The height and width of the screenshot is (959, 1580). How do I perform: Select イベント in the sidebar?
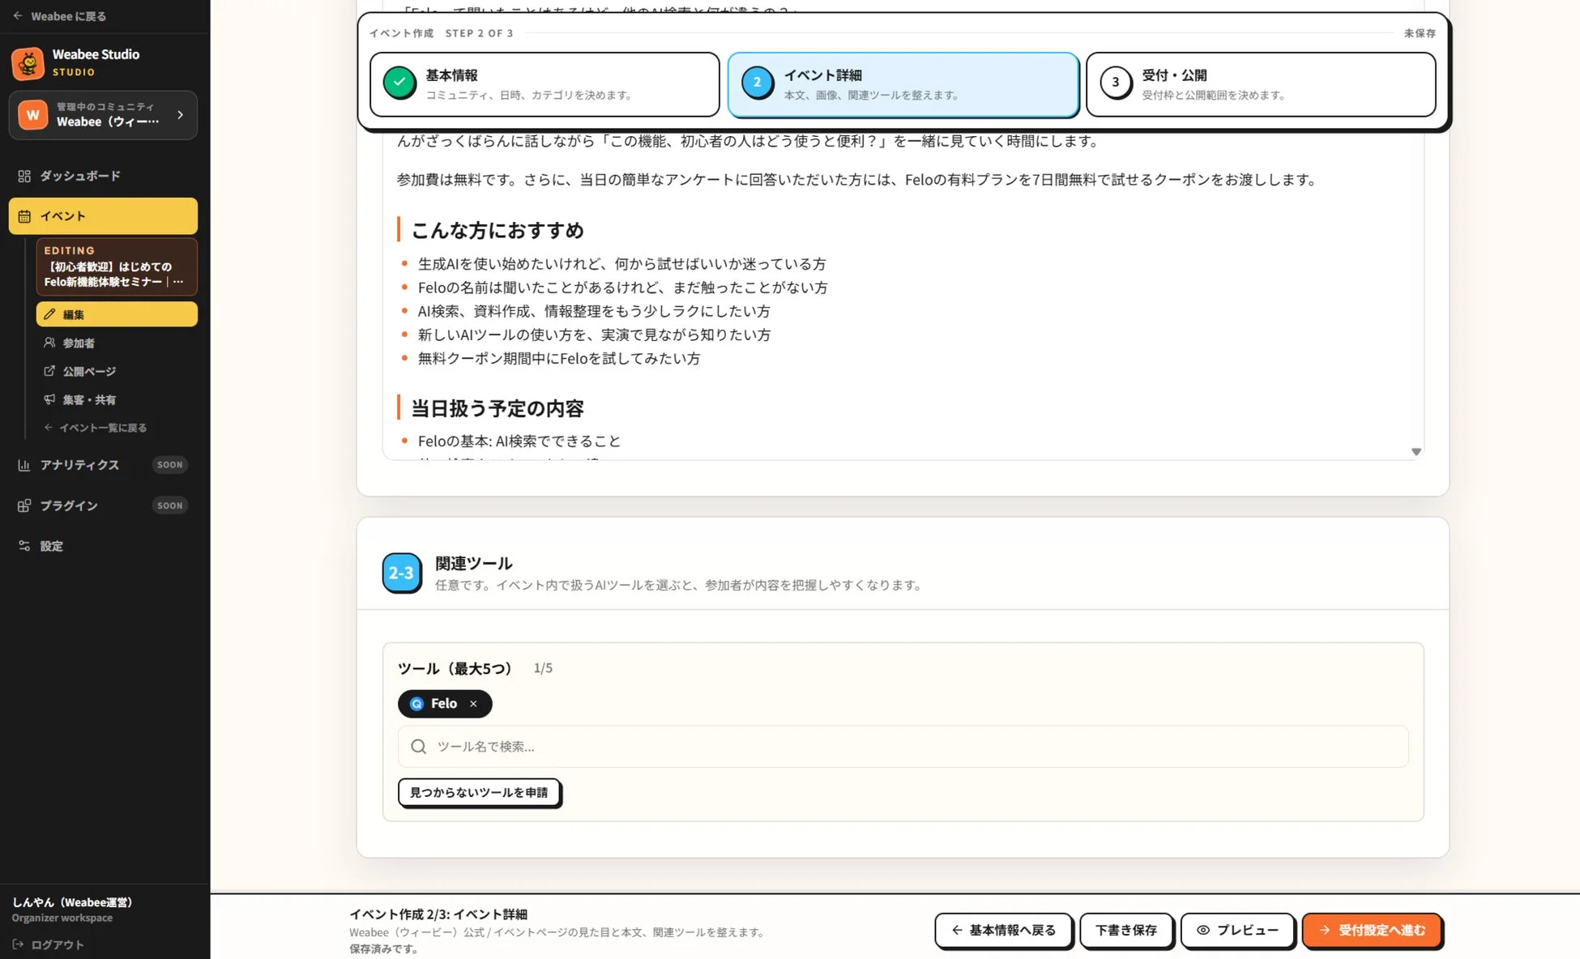[x=103, y=216]
